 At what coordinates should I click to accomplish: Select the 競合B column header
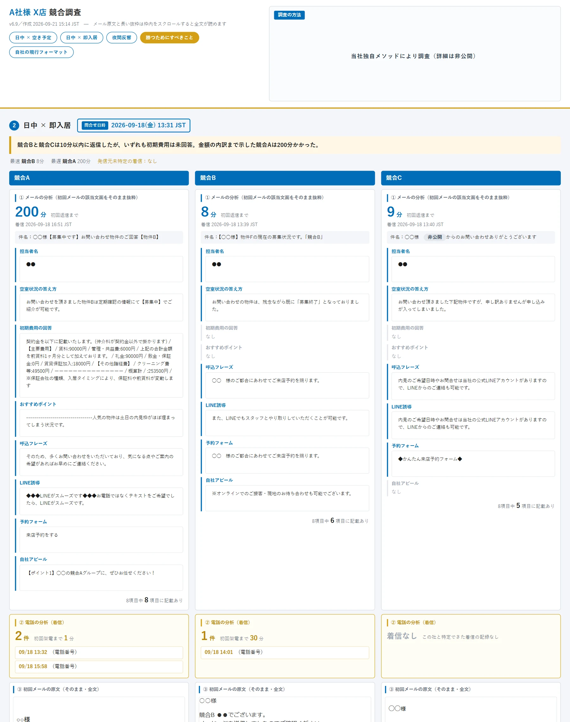[285, 178]
